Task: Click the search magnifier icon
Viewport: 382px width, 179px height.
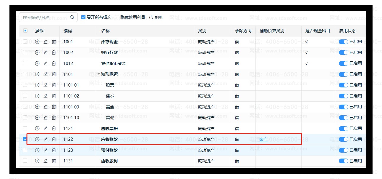Action: coord(72,17)
